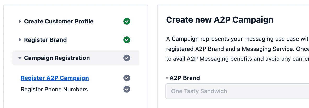Click gray check next to Register Phone Numbers

click(127, 89)
